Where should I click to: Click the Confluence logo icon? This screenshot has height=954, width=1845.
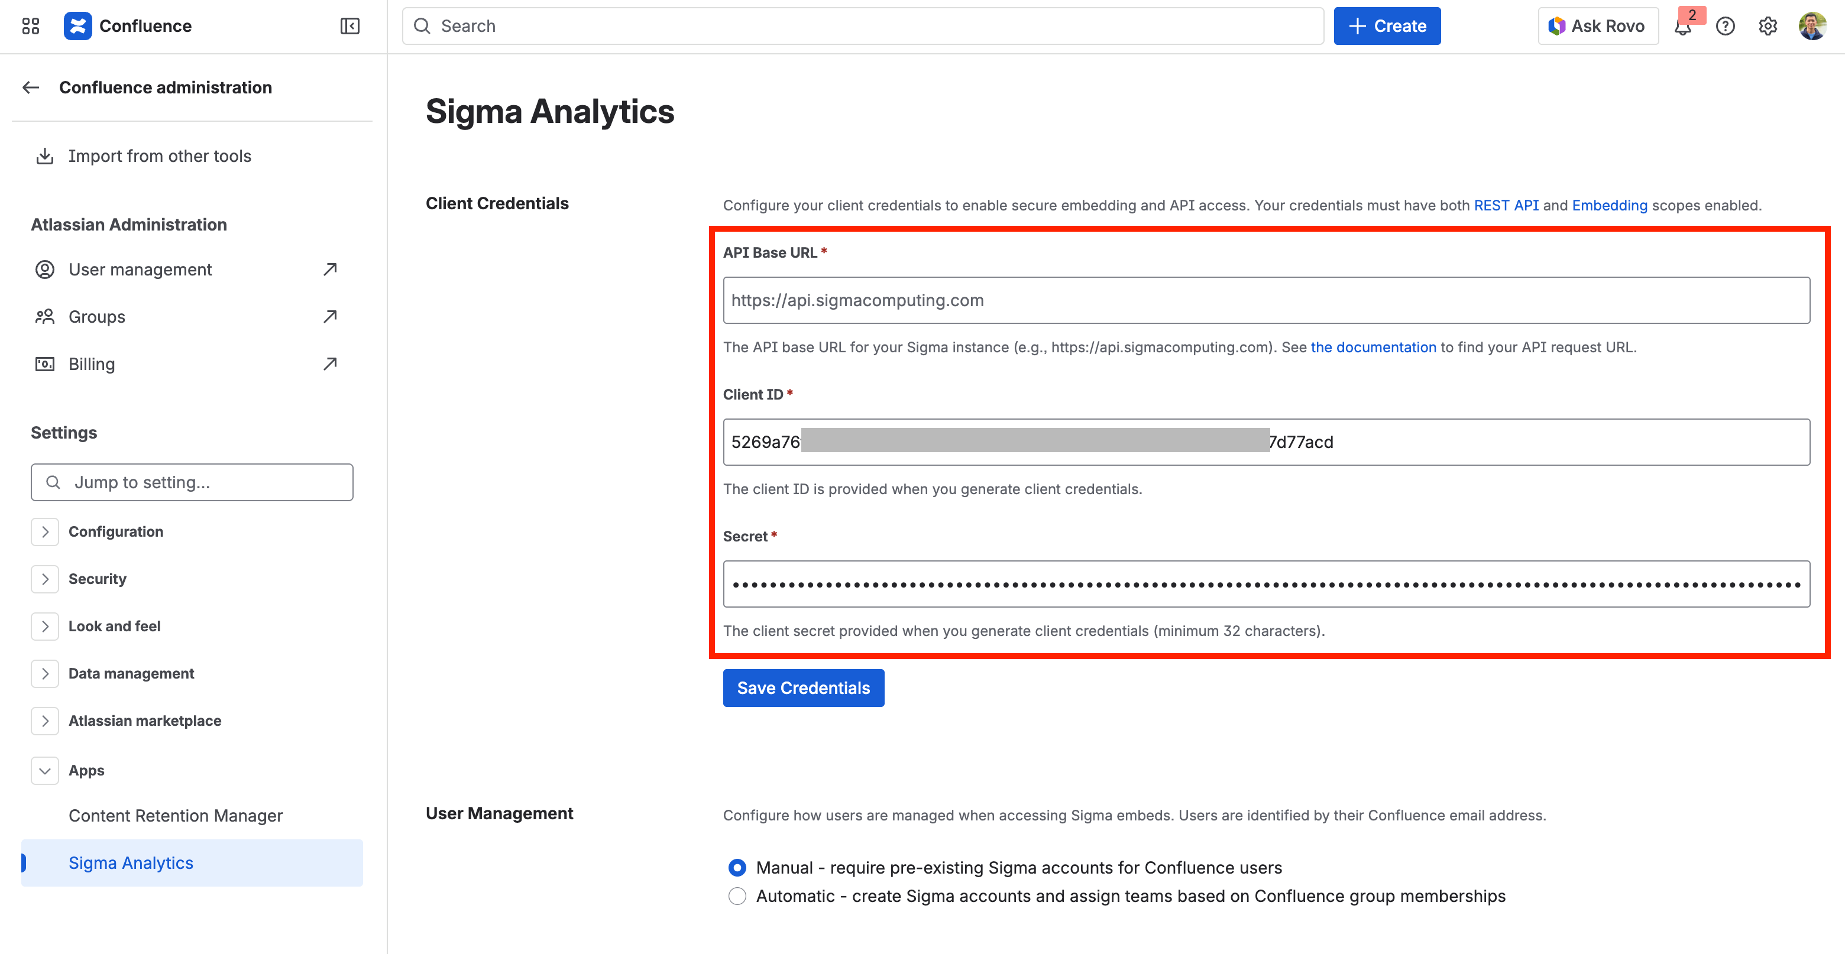coord(77,27)
